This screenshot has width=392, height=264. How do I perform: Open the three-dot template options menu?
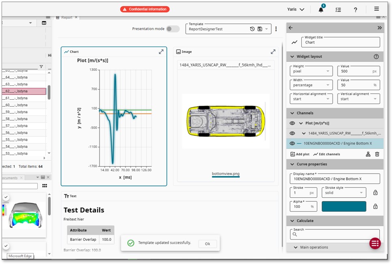[276, 29]
